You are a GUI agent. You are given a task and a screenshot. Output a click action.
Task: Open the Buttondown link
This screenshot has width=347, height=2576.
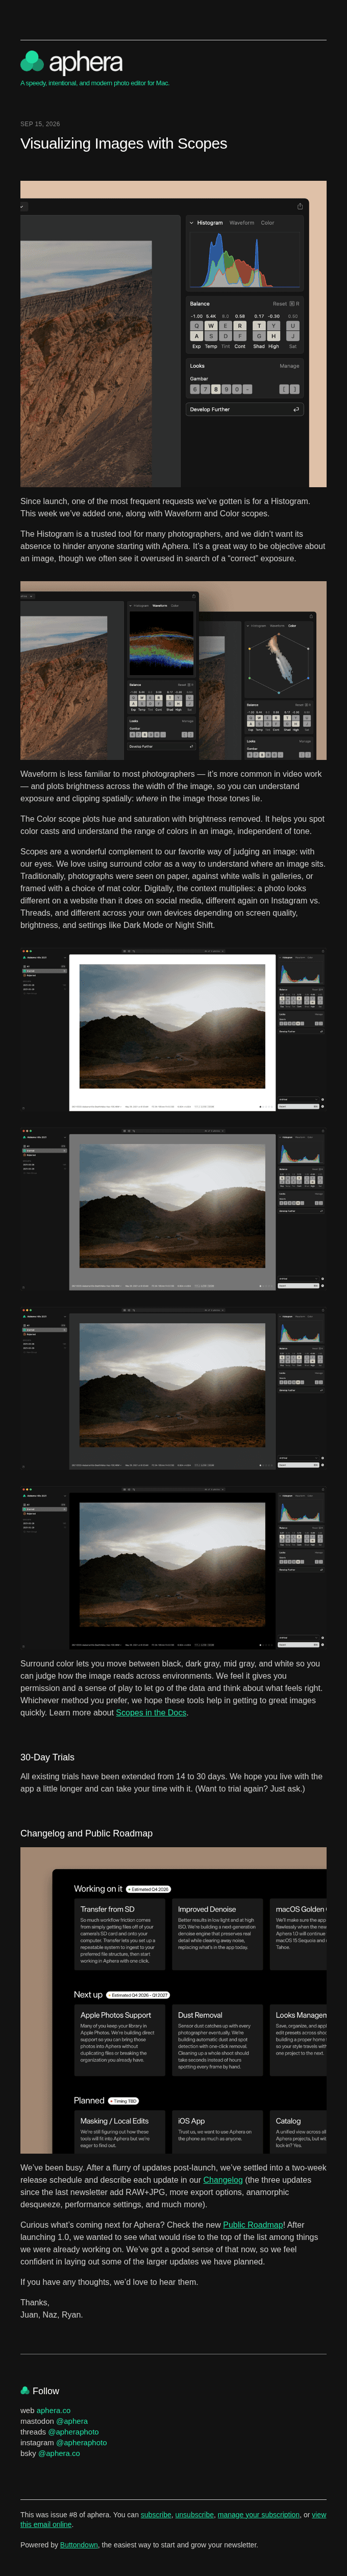click(x=79, y=2544)
